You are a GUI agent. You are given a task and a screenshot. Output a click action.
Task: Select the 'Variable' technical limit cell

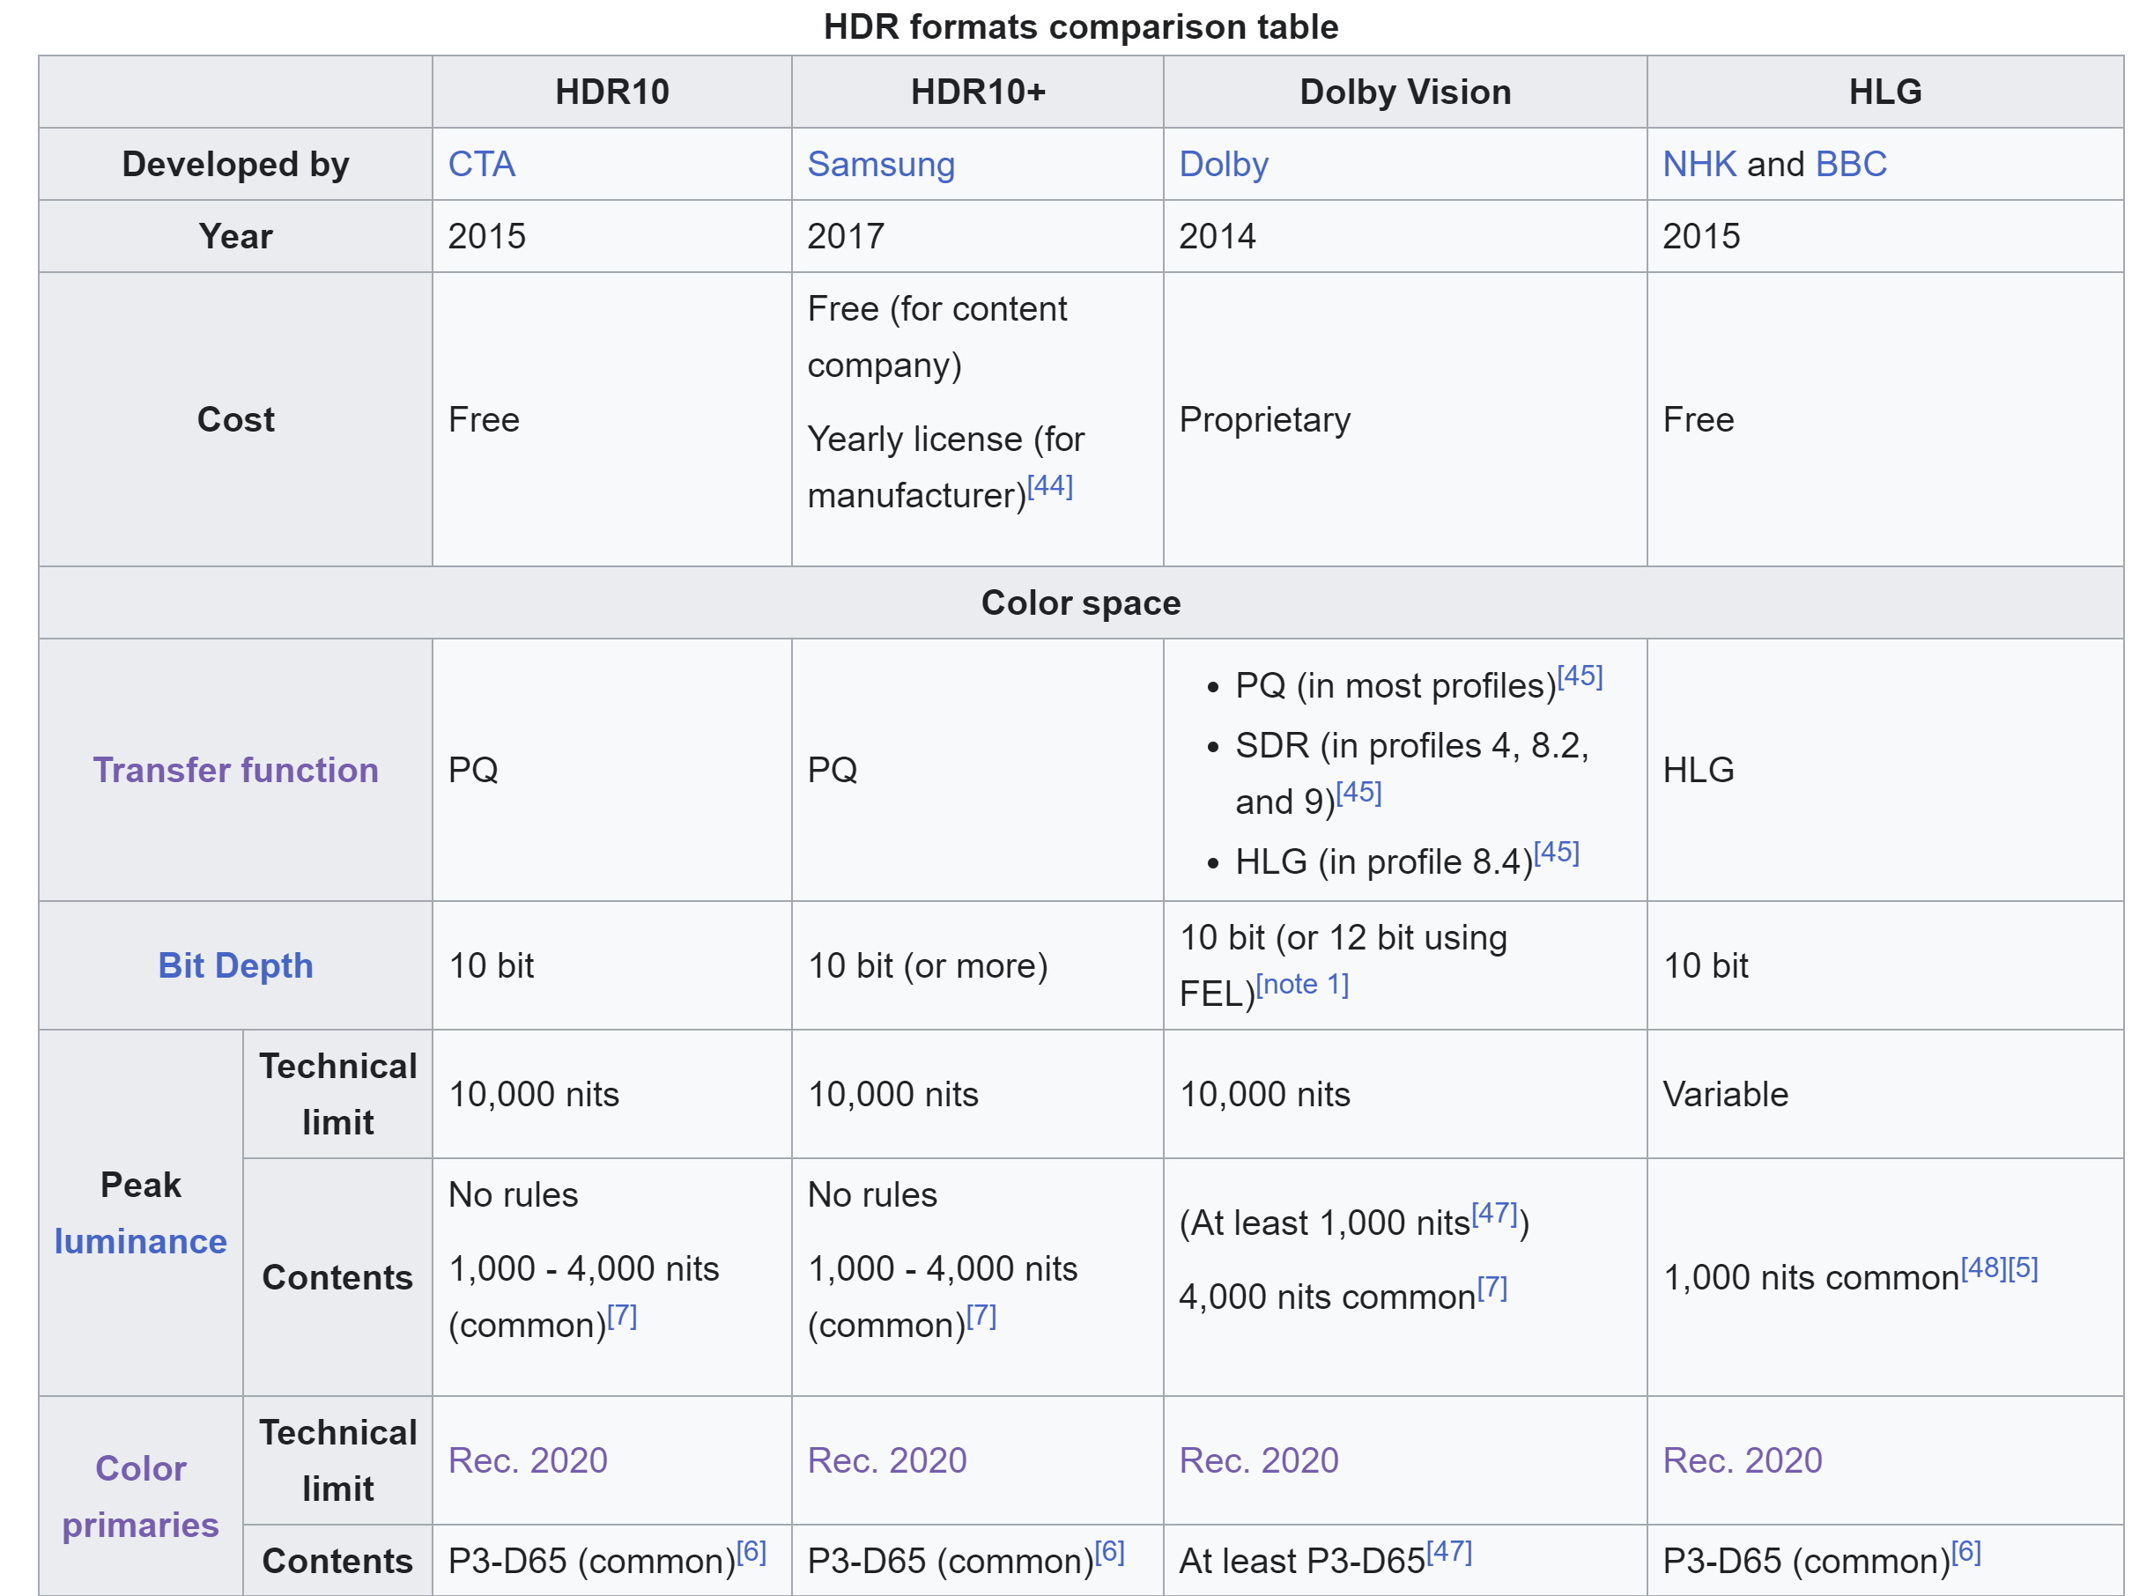click(1884, 1094)
